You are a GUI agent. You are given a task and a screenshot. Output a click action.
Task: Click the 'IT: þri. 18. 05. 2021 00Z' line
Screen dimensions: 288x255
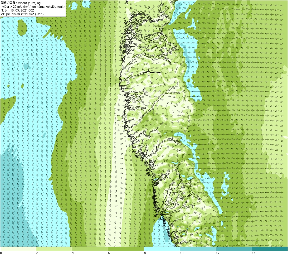point(17,10)
